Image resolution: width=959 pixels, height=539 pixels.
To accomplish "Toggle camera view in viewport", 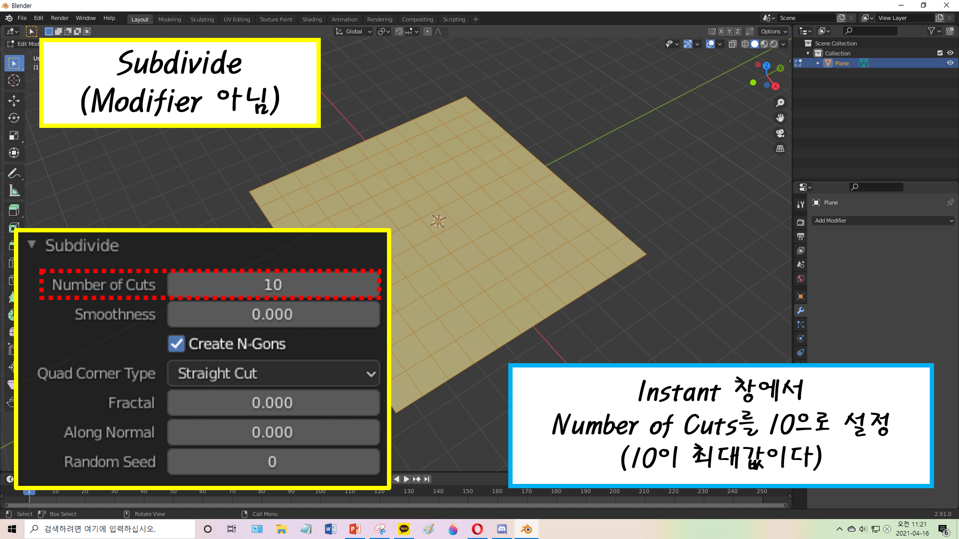I will click(780, 133).
